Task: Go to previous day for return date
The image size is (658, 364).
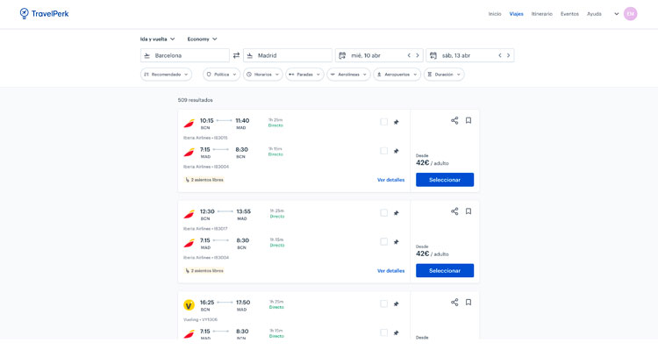Action: 500,55
